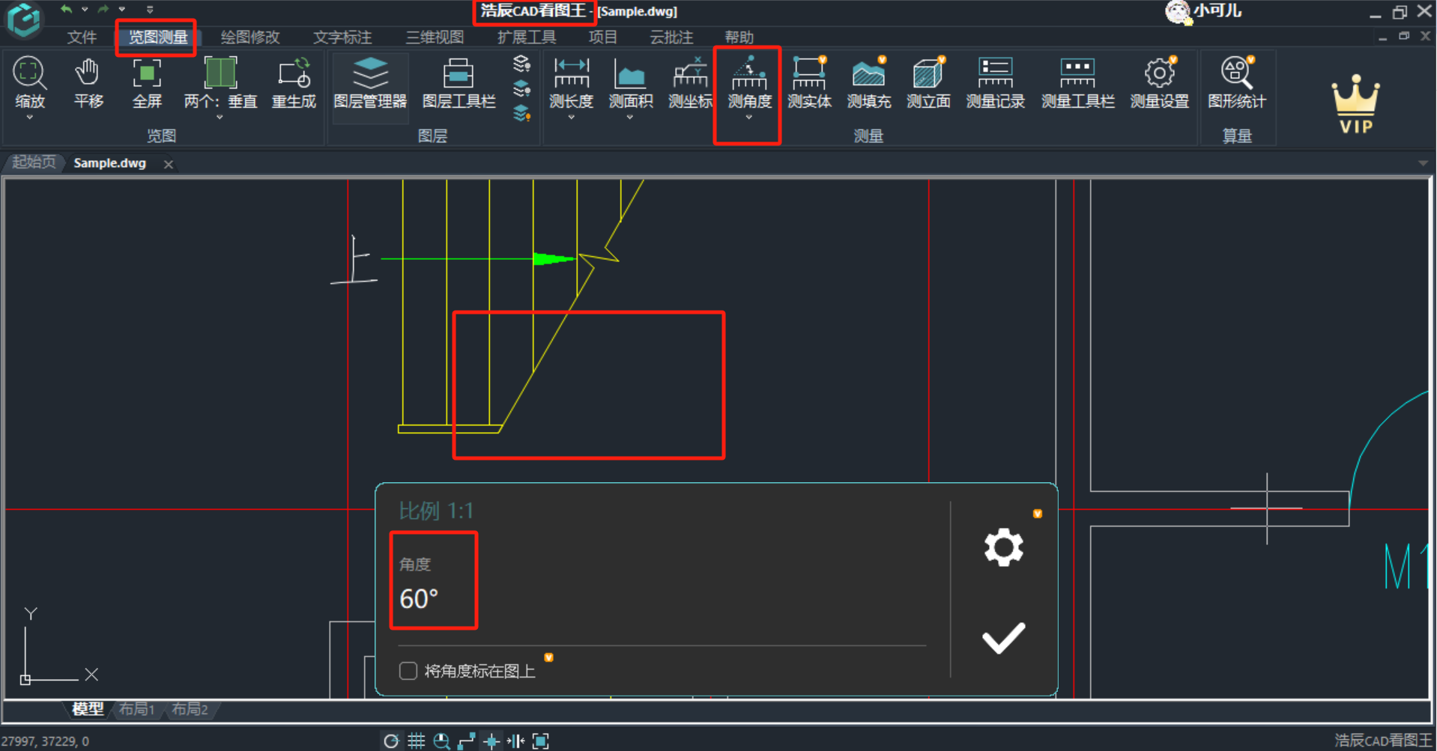Select the 测长度 length measuring tool
The width and height of the screenshot is (1437, 751).
coord(571,82)
